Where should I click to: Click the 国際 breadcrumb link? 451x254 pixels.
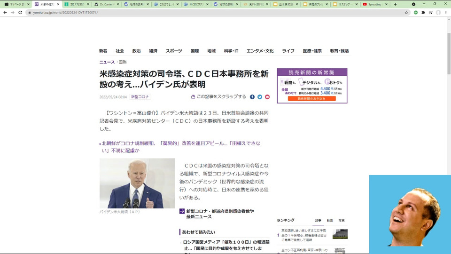(123, 62)
